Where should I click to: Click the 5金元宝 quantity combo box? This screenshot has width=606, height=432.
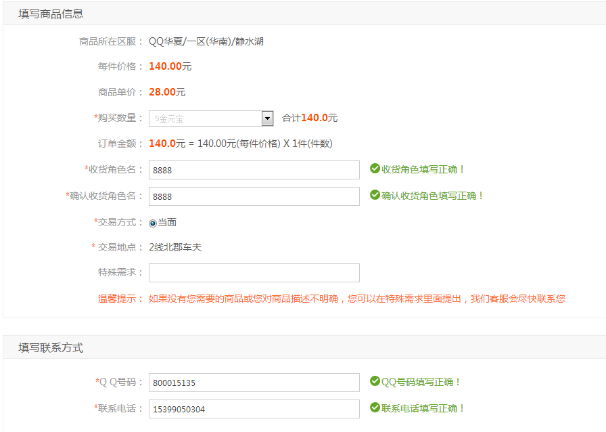pos(211,118)
